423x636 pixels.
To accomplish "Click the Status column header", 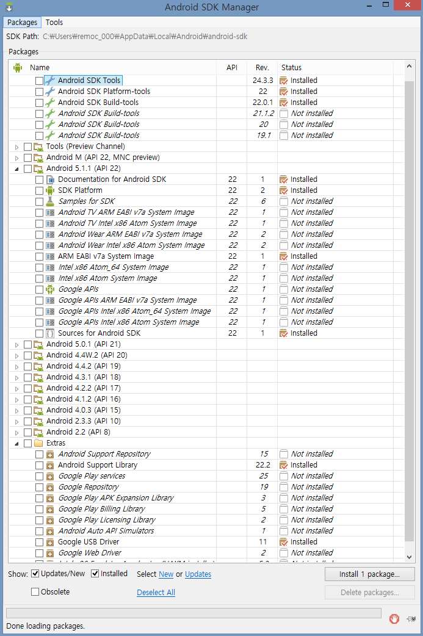I will pyautogui.click(x=335, y=68).
